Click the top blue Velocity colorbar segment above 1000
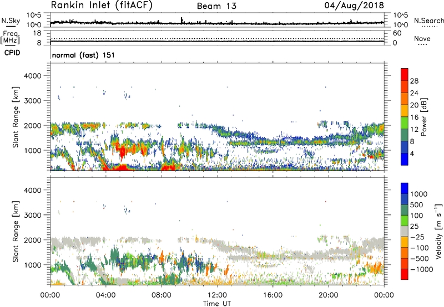Viewport: 444px width, 307px height. point(405,188)
